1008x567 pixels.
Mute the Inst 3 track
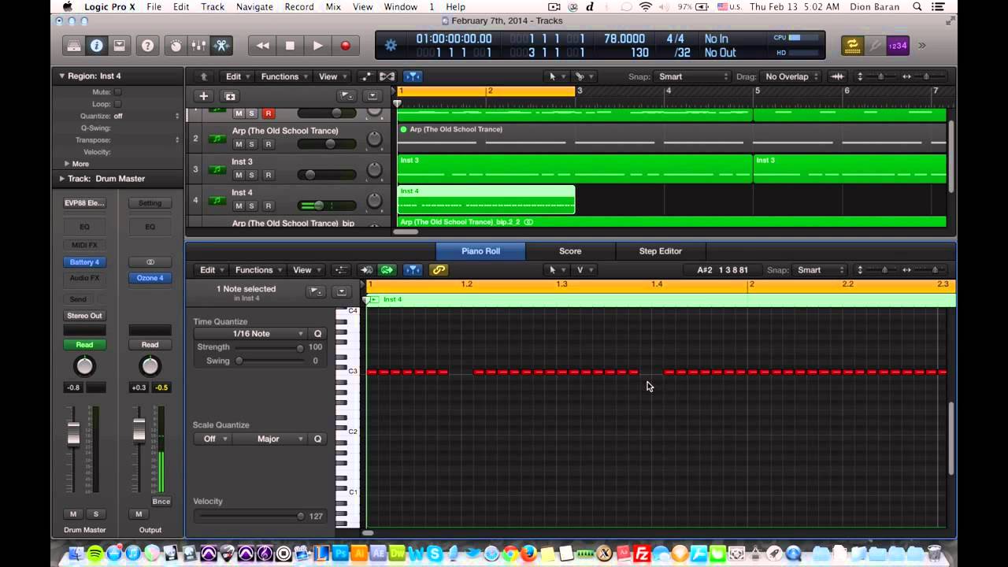point(239,175)
